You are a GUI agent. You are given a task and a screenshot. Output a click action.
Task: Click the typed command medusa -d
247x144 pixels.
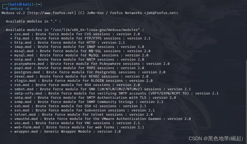coord(19,9)
